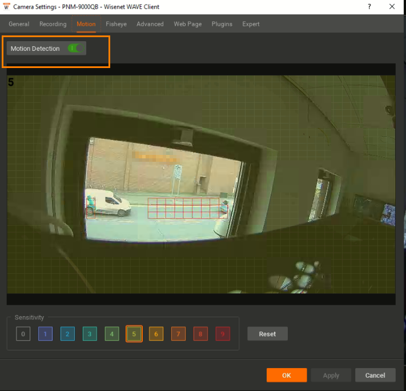This screenshot has width=406, height=391.
Task: Close the Camera Settings window
Action: coord(392,7)
